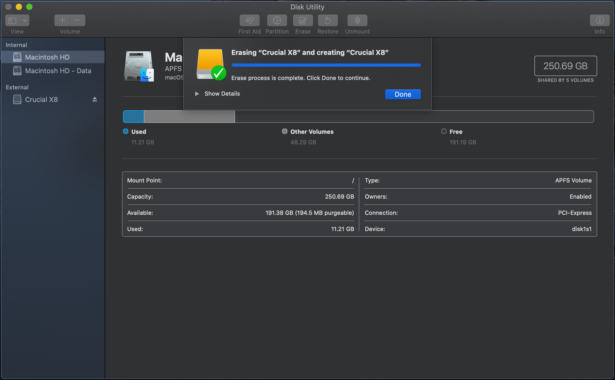Image resolution: width=615 pixels, height=380 pixels.
Task: Open the View sidebar dropdown
Action: pos(17,20)
